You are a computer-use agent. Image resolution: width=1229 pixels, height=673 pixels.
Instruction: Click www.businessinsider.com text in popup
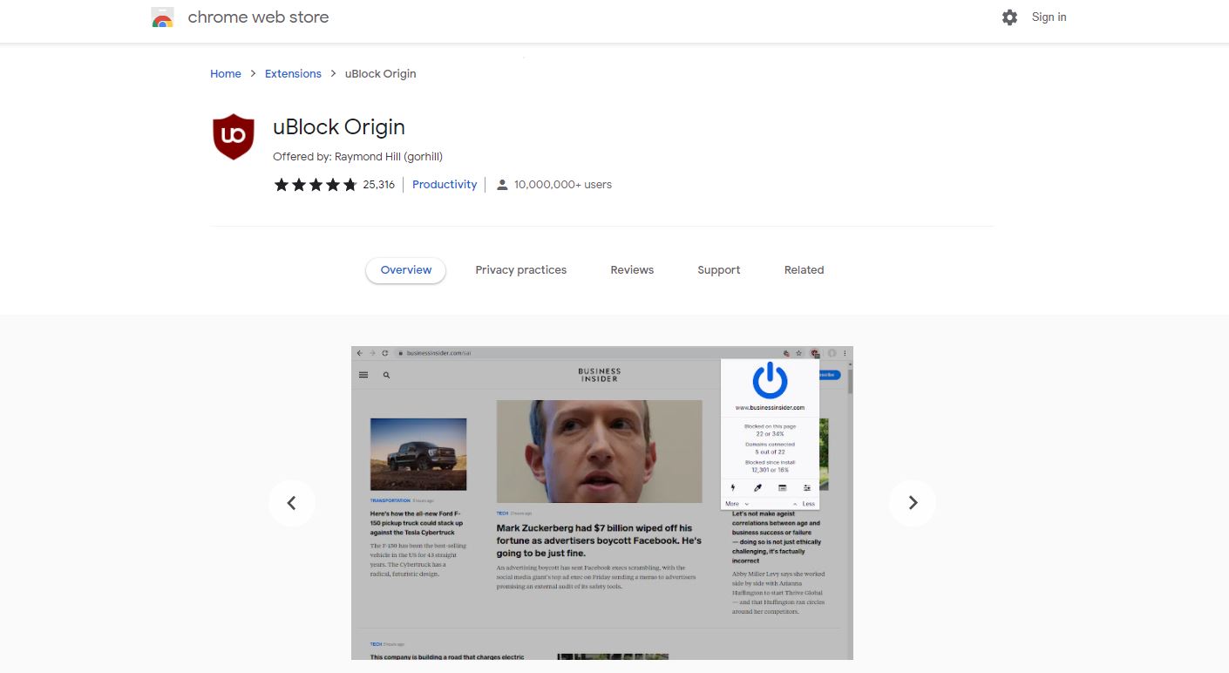click(x=770, y=407)
